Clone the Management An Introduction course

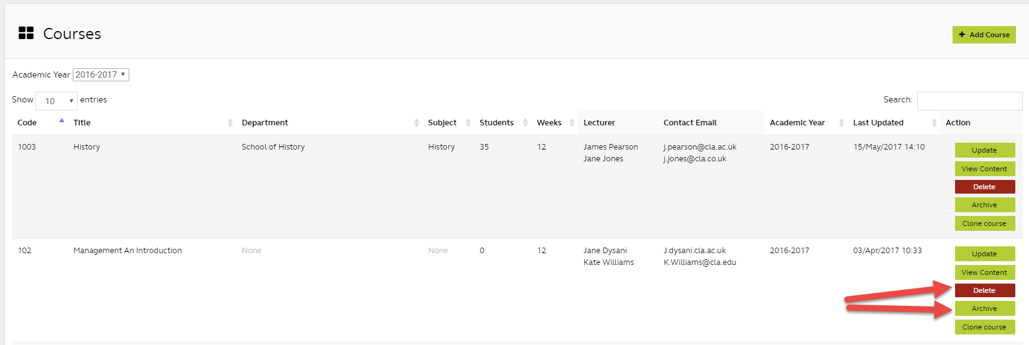[x=984, y=327]
